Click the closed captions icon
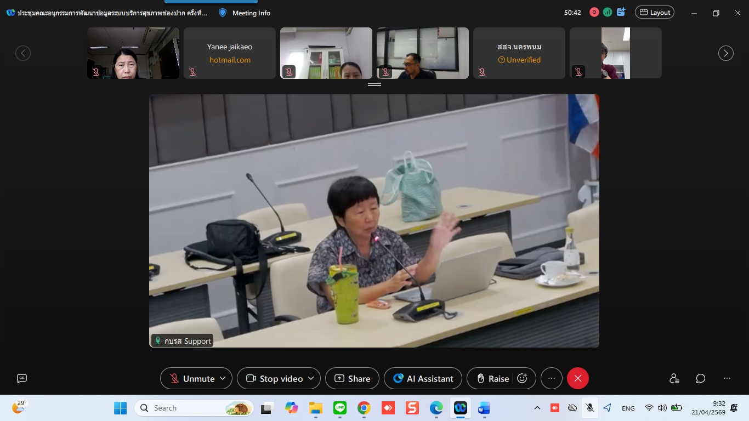749x421 pixels. [x=22, y=378]
